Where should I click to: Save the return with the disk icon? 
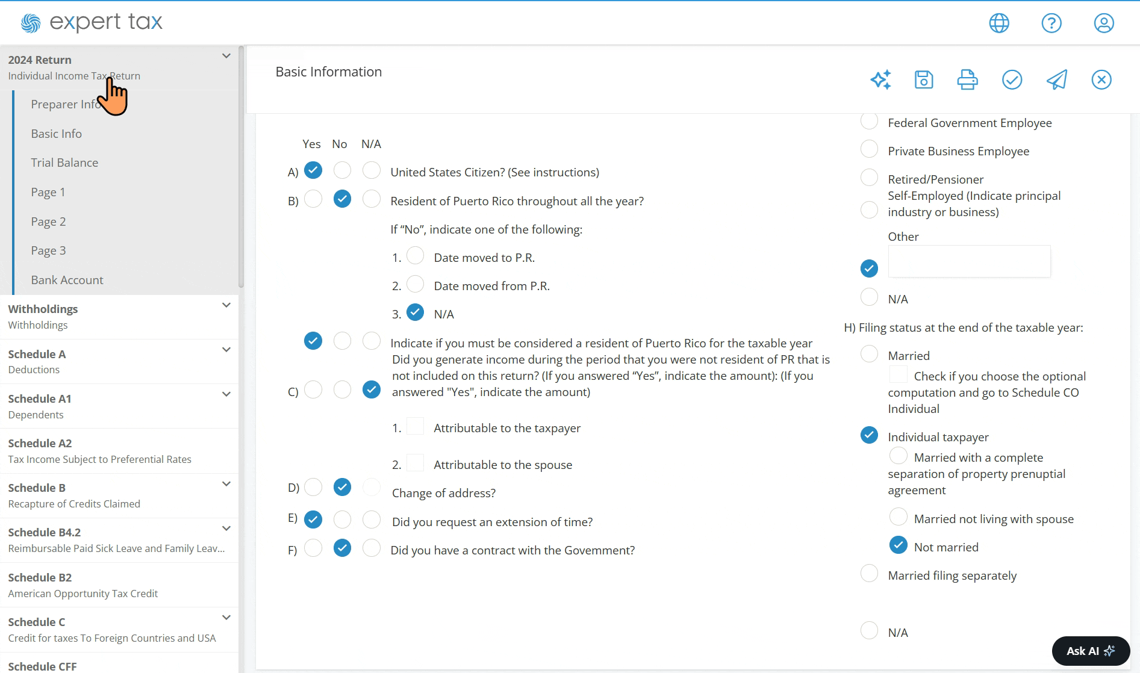(924, 79)
